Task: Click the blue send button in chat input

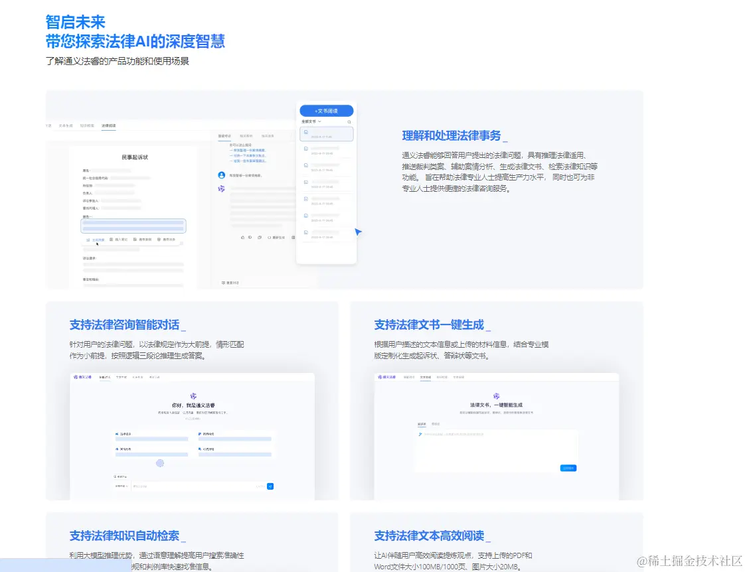Action: click(270, 486)
